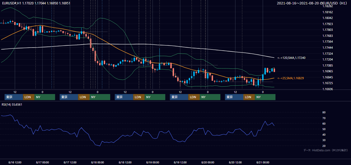Click price axis label 1.16845
The height and width of the screenshot is (165, 351).
tap(328, 77)
